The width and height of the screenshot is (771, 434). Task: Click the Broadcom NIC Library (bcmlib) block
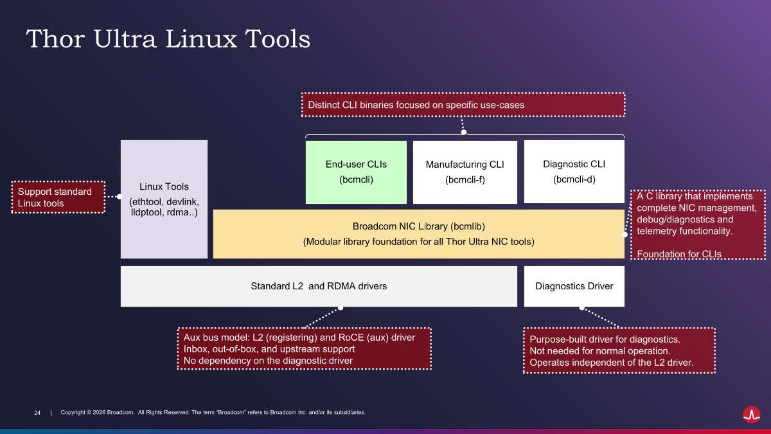point(419,234)
